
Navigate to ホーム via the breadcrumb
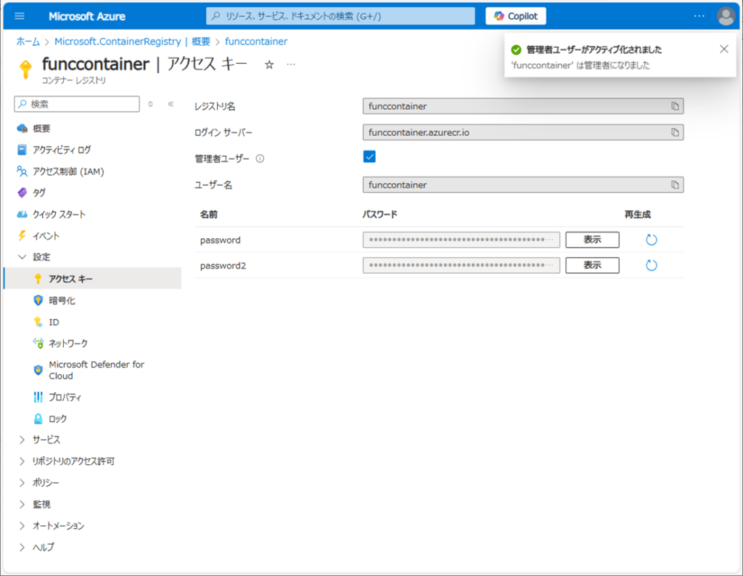[27, 42]
